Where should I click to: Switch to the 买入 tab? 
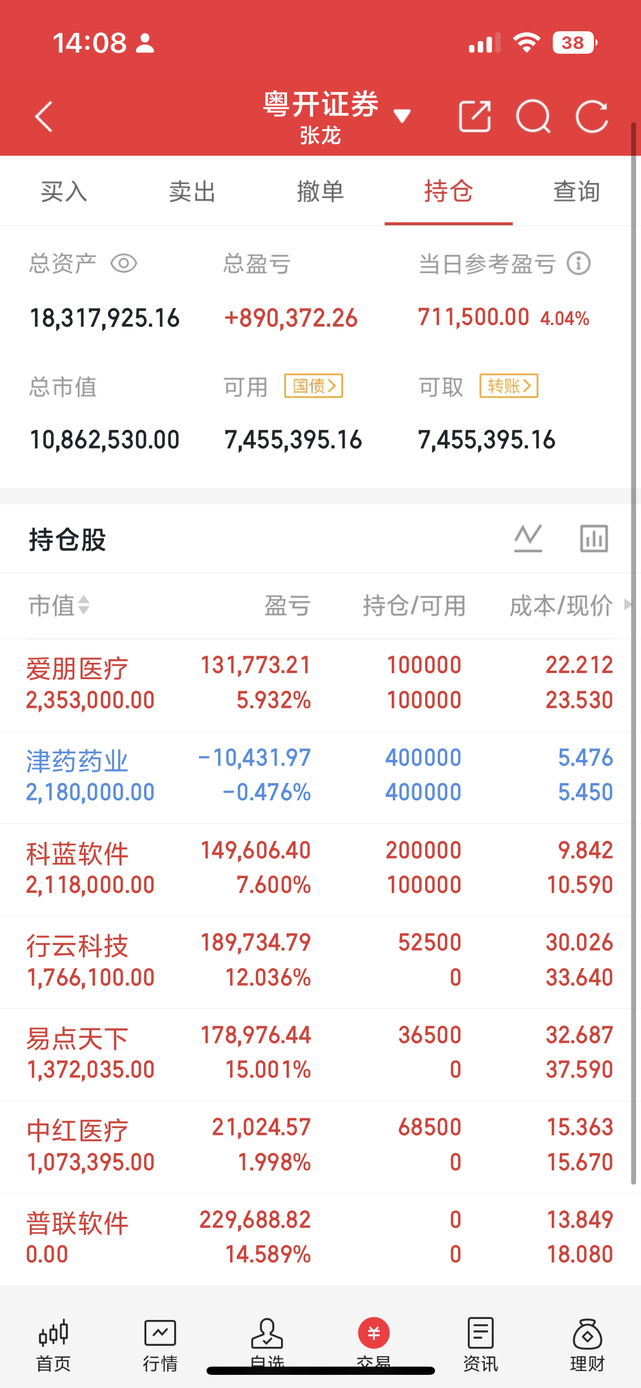click(x=64, y=191)
